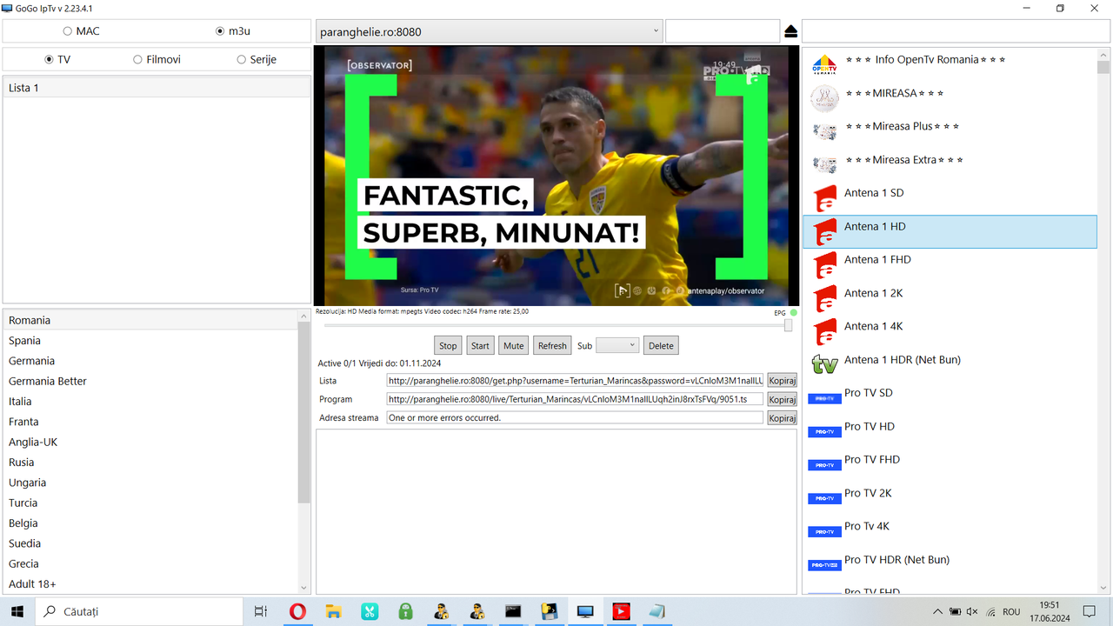Click the eject icon next to server dropdown
Viewport: 1113px width, 626px height.
pyautogui.click(x=790, y=31)
